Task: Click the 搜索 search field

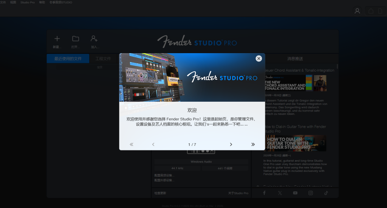Action: click(99, 67)
